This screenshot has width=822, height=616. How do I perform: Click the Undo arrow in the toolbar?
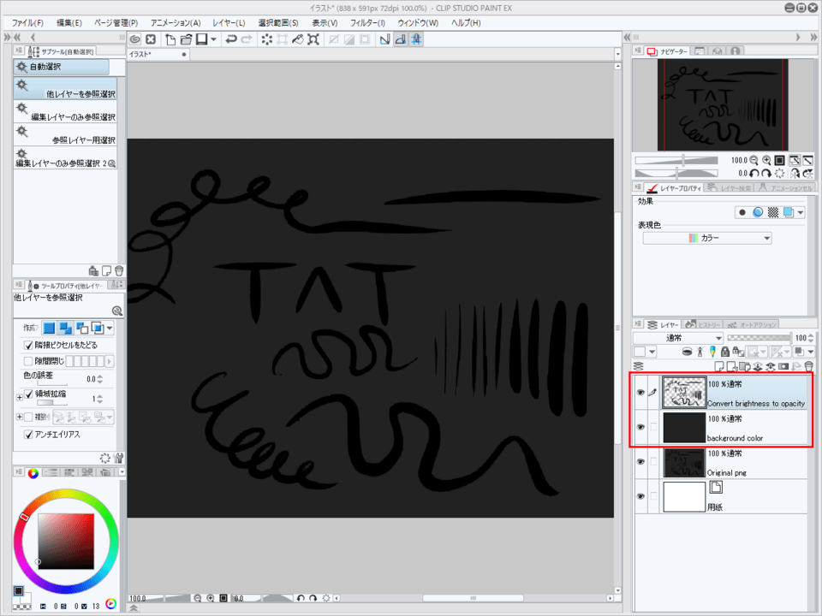pyautogui.click(x=231, y=39)
